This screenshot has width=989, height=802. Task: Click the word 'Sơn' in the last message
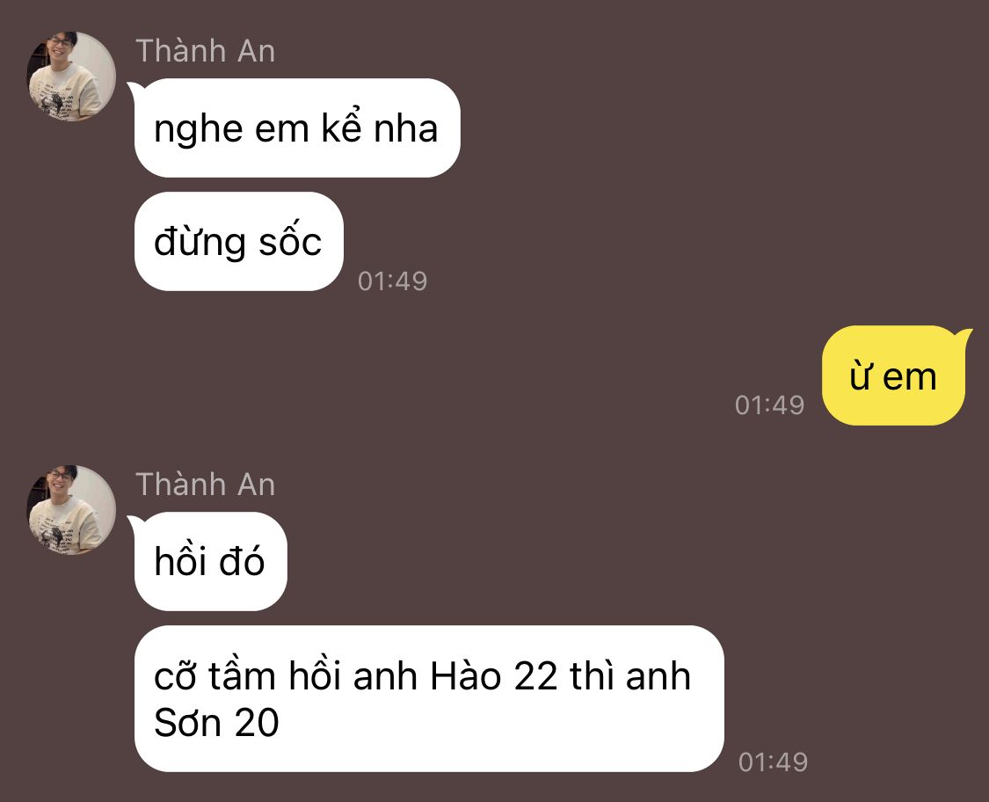pyautogui.click(x=188, y=723)
